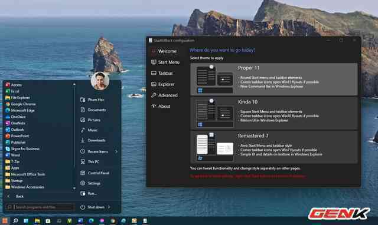Select the Remastered 7 theme

point(274,147)
